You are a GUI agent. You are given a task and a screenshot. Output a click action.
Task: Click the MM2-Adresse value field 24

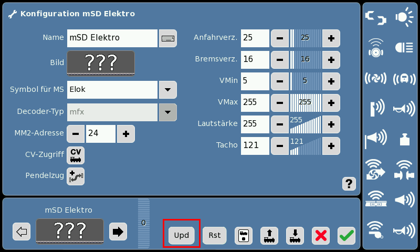pyautogui.click(x=101, y=134)
